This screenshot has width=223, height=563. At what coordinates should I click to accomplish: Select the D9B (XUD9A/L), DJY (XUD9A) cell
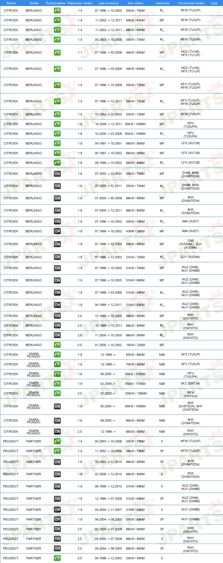point(190,244)
